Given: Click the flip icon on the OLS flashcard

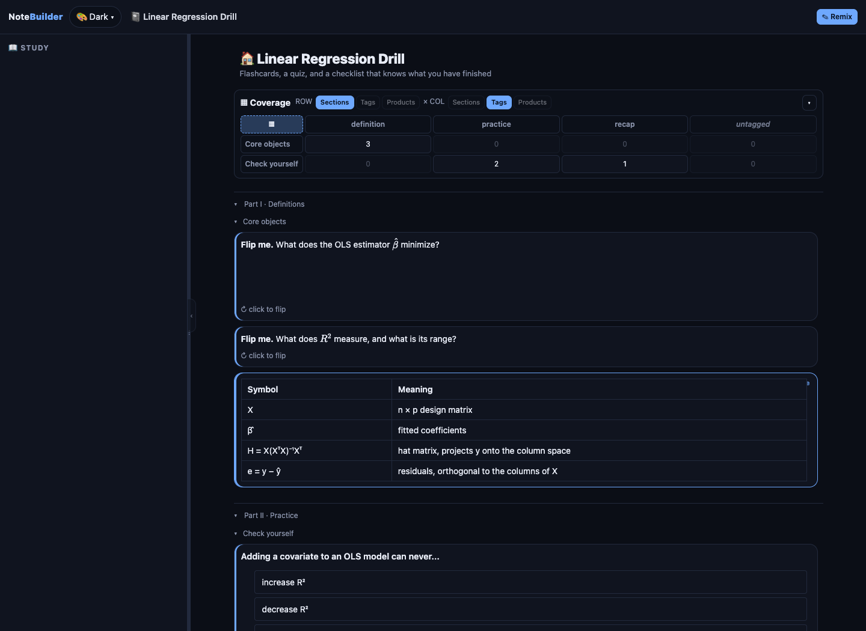Looking at the screenshot, I should 244,309.
